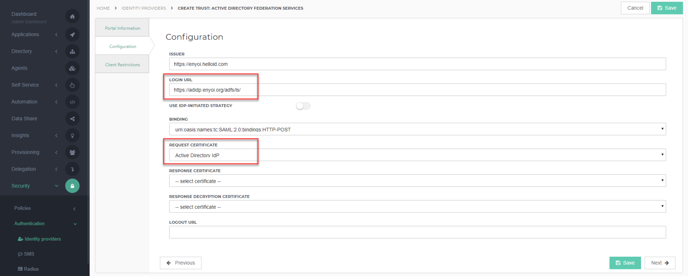Expand the Applications menu chevron
688x276 pixels.
click(x=56, y=35)
